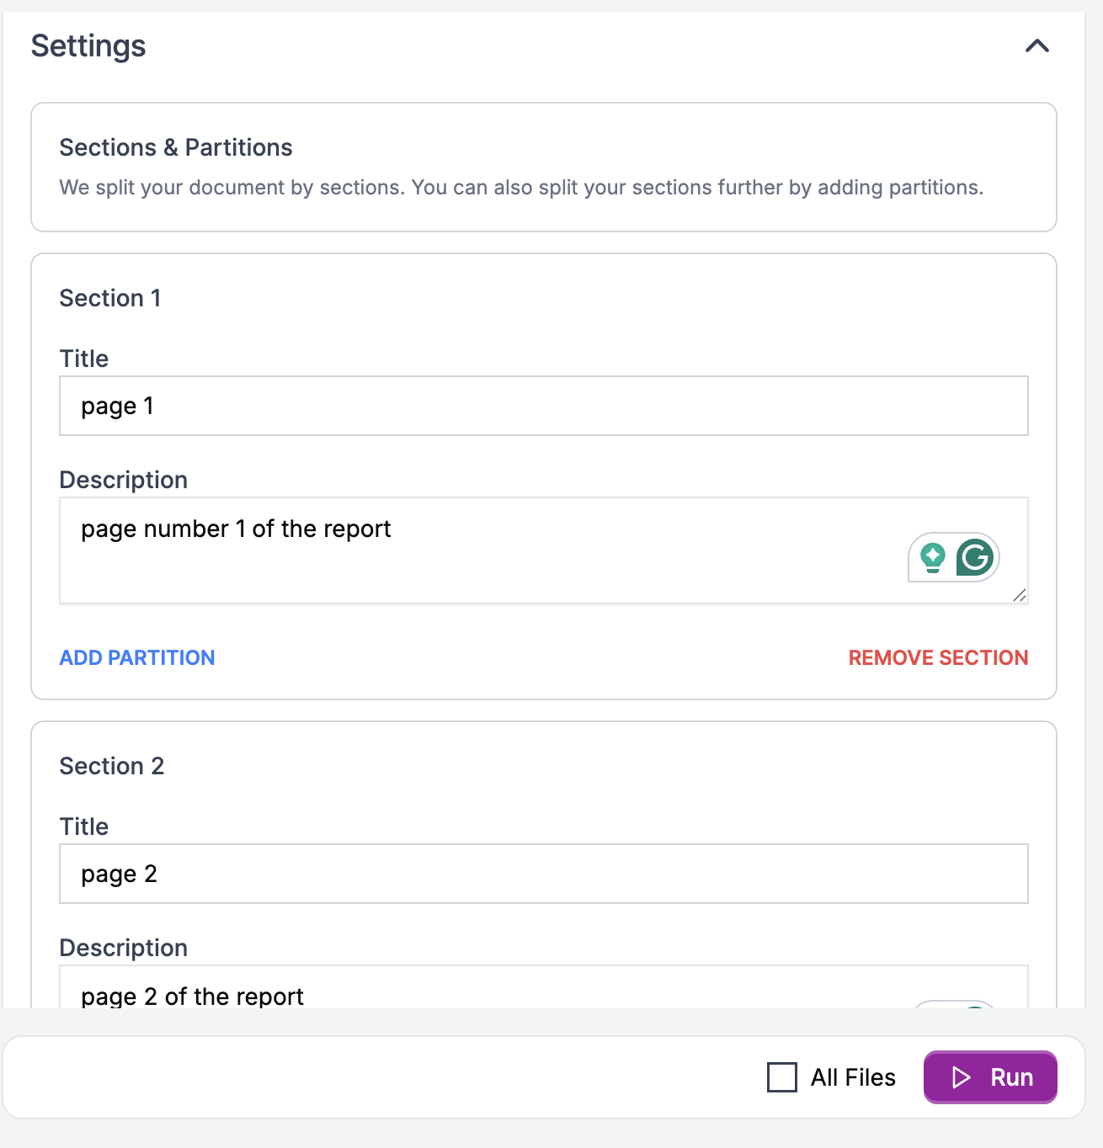The height and width of the screenshot is (1148, 1103).
Task: Select the play icon inside the Run button
Action: click(960, 1077)
